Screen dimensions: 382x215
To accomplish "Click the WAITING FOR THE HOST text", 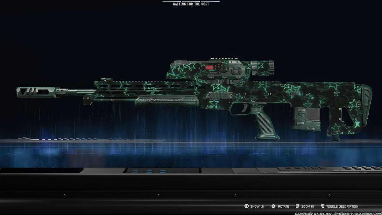I will tap(191, 5).
